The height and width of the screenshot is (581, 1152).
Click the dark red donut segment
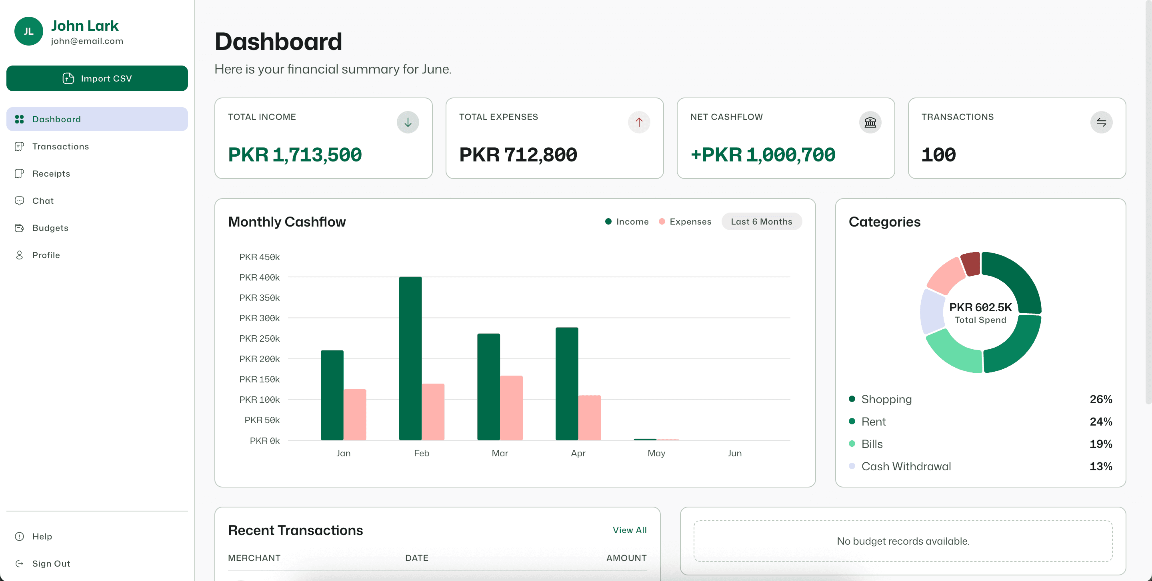pyautogui.click(x=971, y=264)
